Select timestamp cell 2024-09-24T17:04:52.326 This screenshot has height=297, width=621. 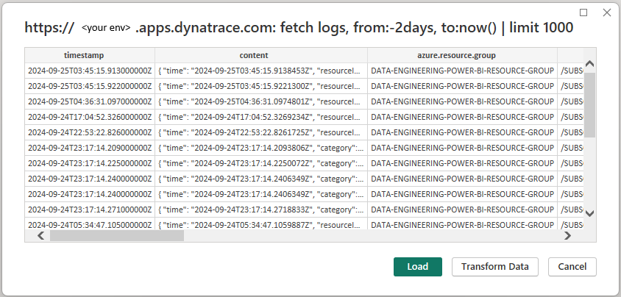point(90,117)
